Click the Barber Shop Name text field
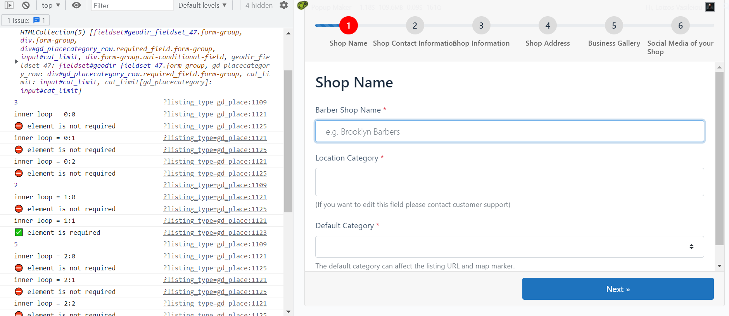This screenshot has width=729, height=316. (x=510, y=132)
